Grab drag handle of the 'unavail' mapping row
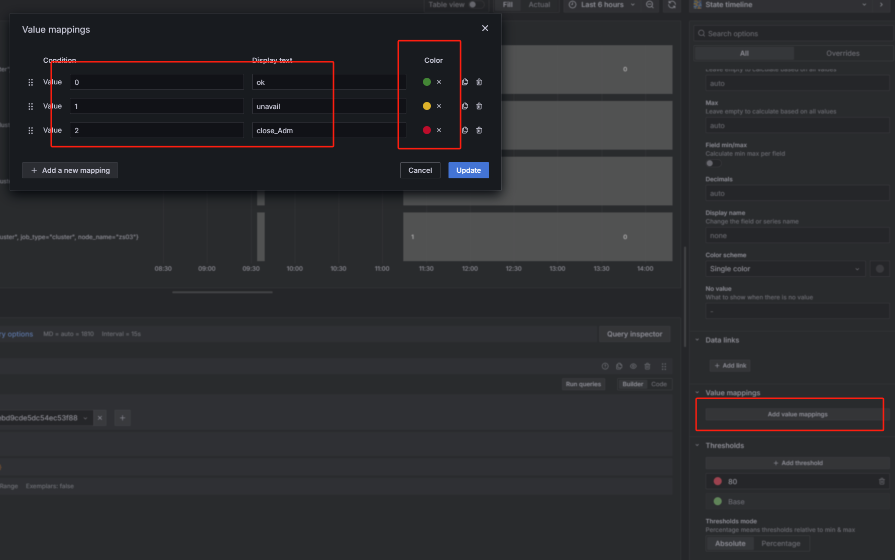Screen dimensions: 895x560 (31, 106)
